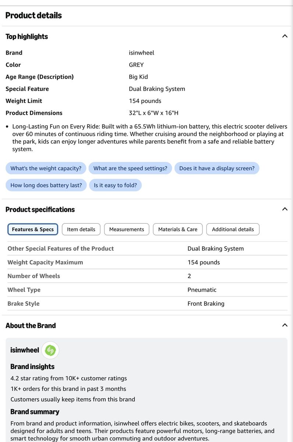This screenshot has width=293, height=442.
Task: Collapse the About the Brand section
Action: point(285,325)
